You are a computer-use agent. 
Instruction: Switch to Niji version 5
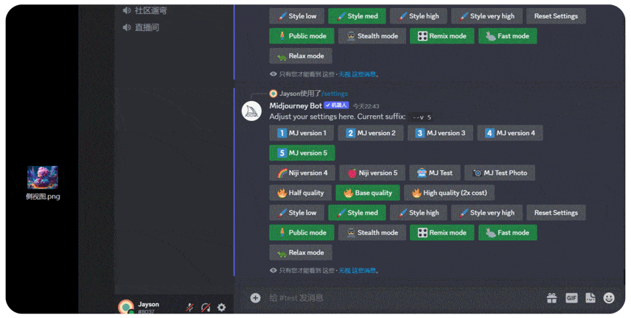(x=372, y=173)
